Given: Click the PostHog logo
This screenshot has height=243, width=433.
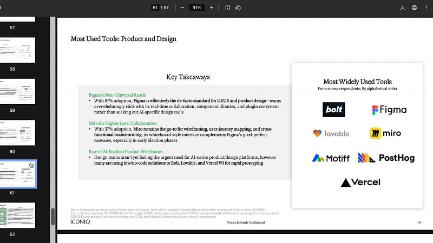Looking at the screenshot, I should pos(386,158).
